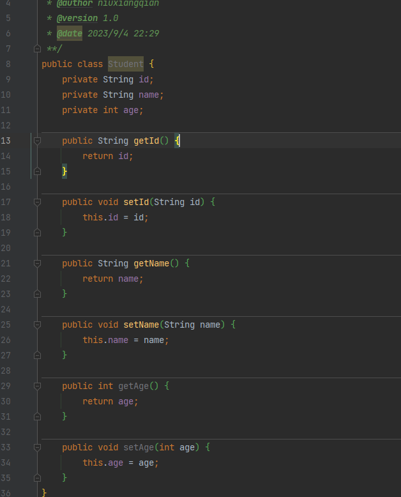Screen dimensions: 401x497
Task: Click the 'private int age' field declaration
Action: click(x=102, y=110)
